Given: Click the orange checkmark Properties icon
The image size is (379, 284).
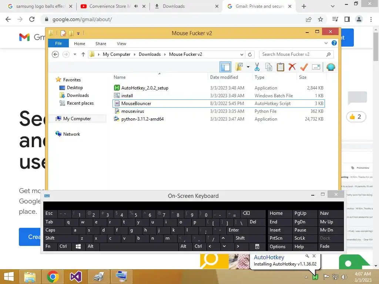Looking at the screenshot, I should tap(304, 67).
